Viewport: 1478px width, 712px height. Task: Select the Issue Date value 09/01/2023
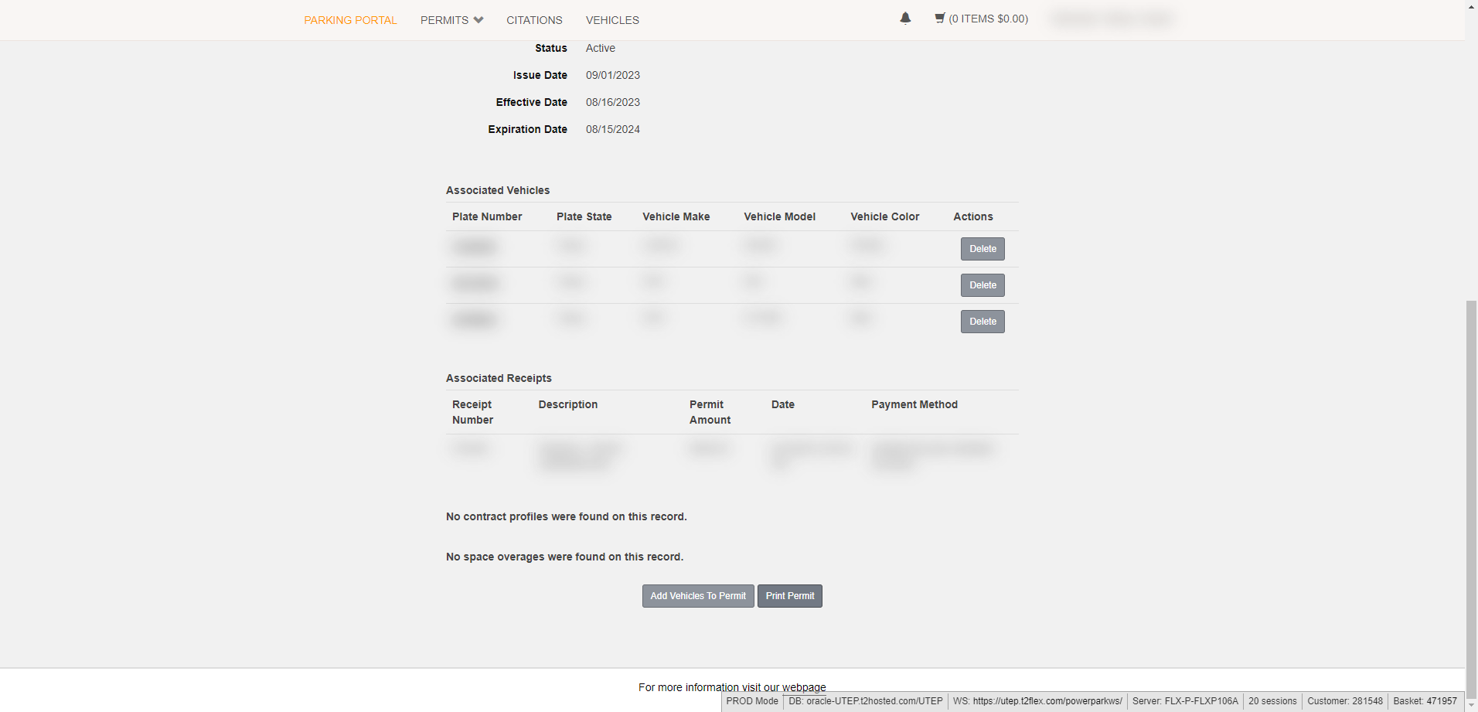tap(613, 75)
